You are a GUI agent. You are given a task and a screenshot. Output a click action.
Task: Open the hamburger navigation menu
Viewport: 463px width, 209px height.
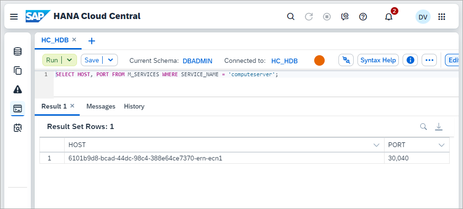tap(14, 17)
